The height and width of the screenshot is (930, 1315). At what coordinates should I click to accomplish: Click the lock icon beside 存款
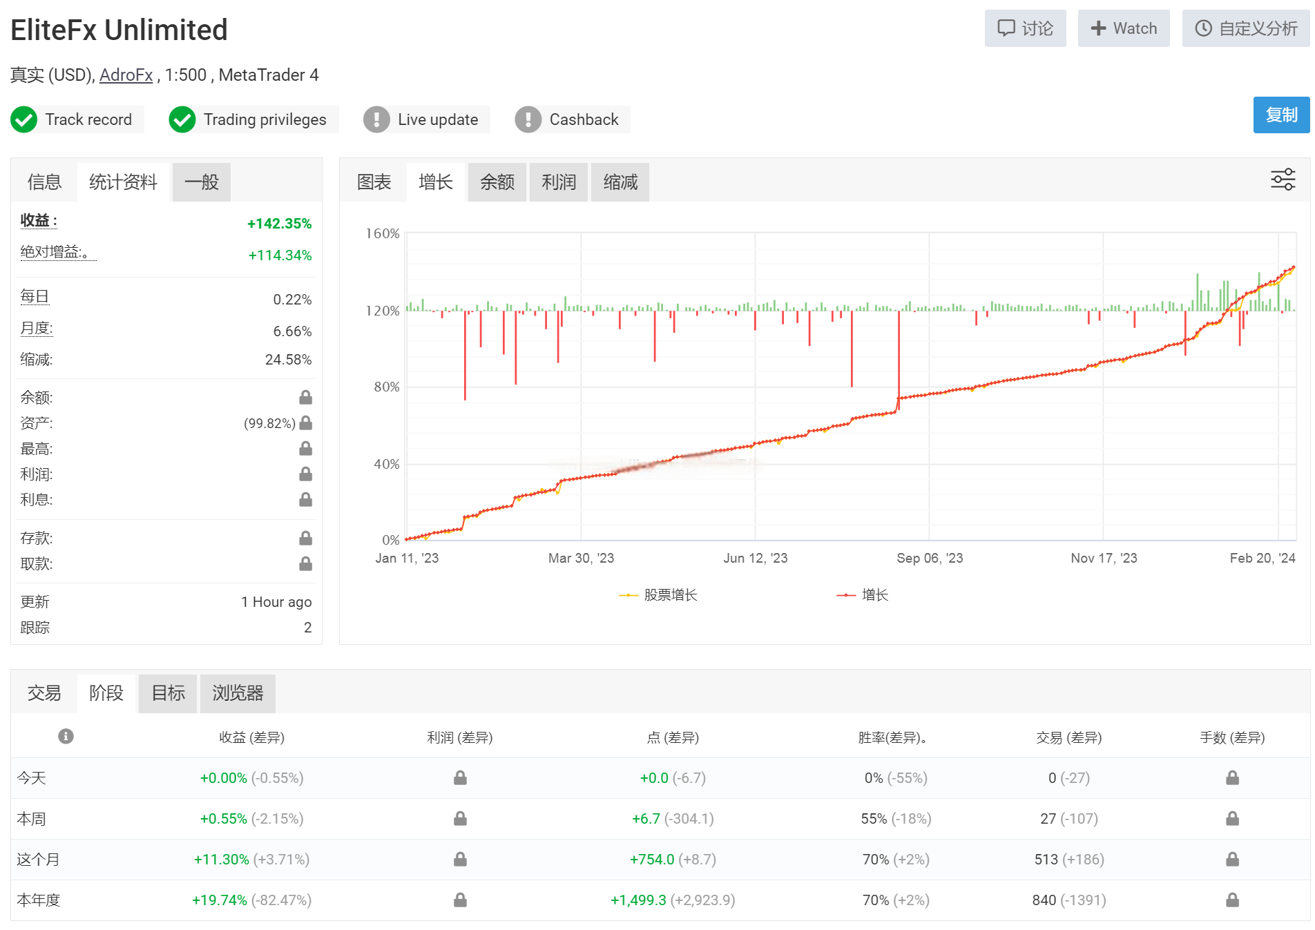305,538
